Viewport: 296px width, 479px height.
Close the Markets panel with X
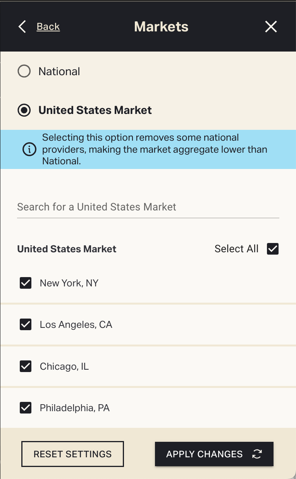point(271,27)
